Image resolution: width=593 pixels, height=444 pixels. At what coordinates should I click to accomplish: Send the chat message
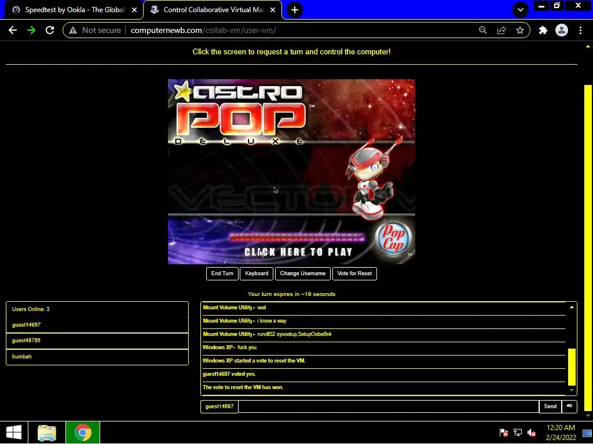[550, 406]
